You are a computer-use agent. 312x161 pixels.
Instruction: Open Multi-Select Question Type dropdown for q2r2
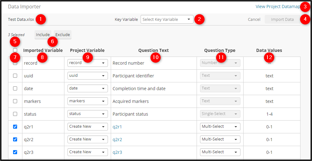(220, 139)
